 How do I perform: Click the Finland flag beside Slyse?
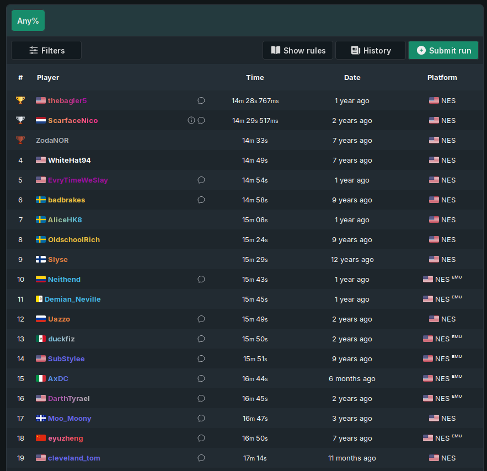coord(41,260)
